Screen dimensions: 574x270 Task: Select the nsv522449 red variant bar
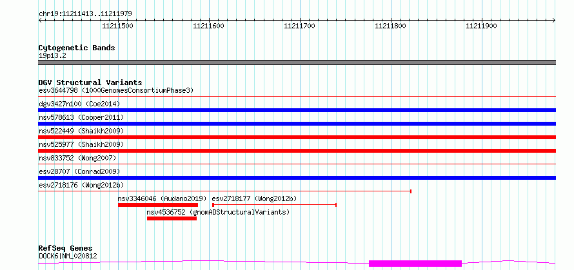[297, 137]
